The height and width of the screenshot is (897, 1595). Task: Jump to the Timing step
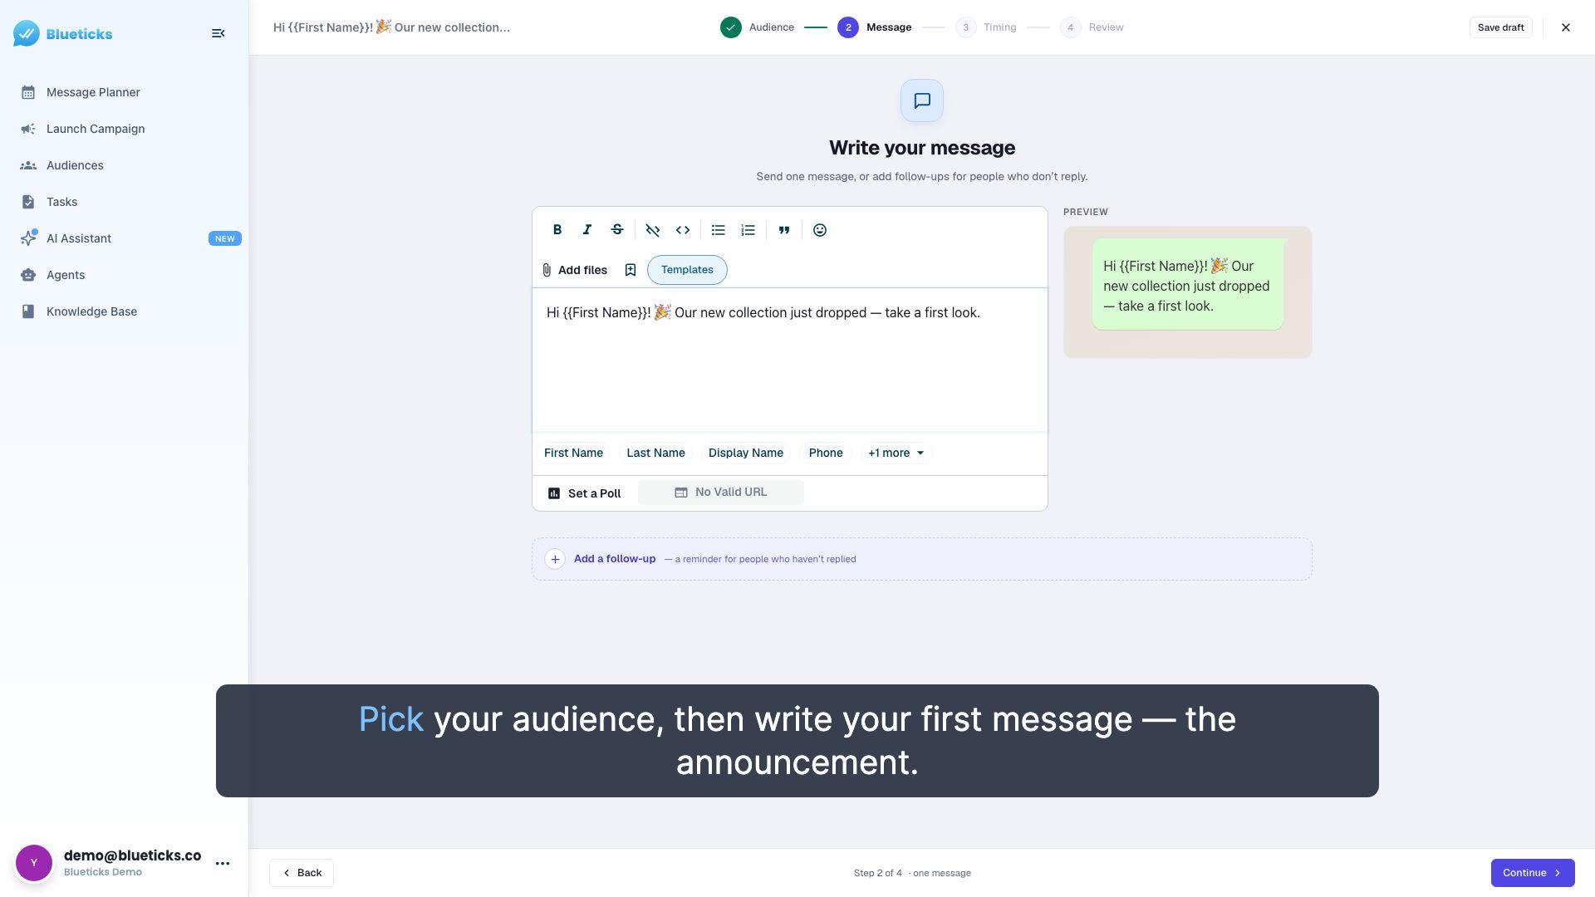pos(985,27)
